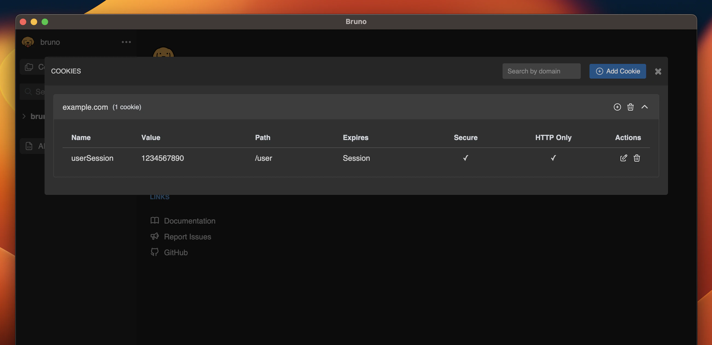Open the three-dot menu next to bruno

click(x=126, y=42)
